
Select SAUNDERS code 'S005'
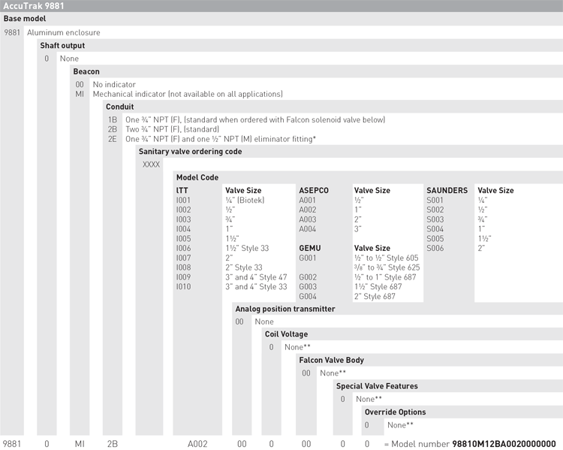pyautogui.click(x=435, y=239)
